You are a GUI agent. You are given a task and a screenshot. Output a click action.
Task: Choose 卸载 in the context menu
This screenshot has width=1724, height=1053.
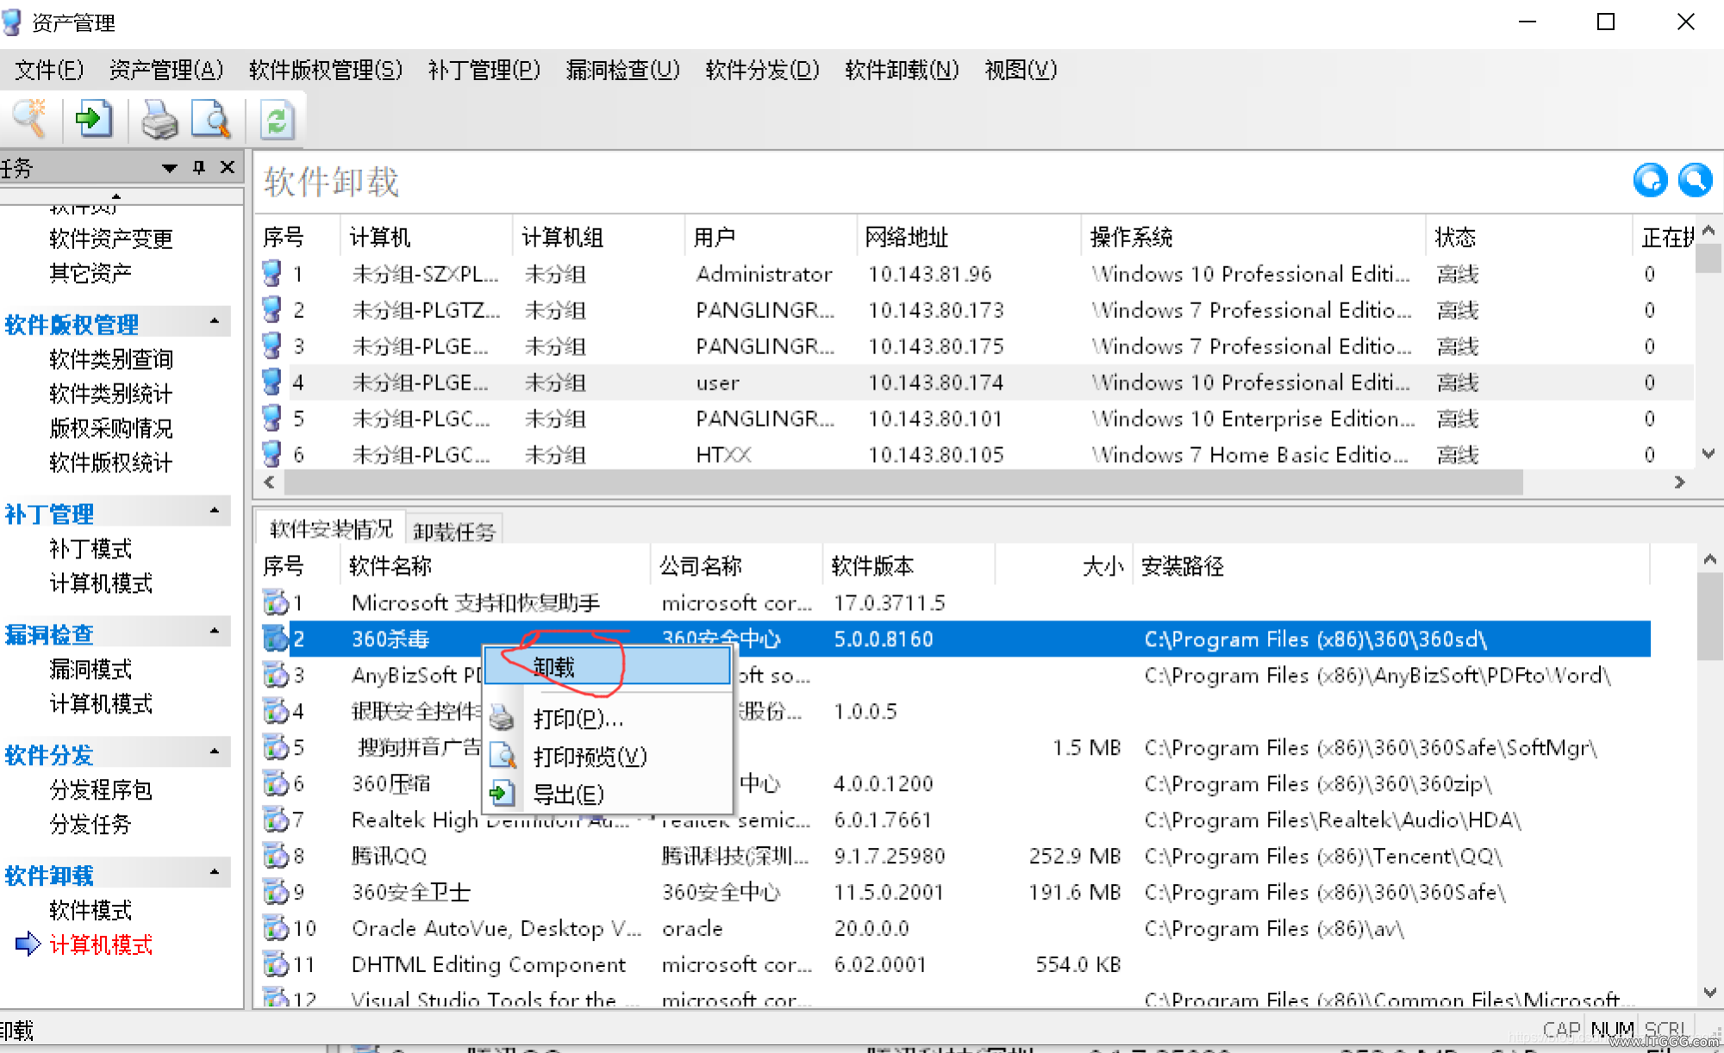607,667
